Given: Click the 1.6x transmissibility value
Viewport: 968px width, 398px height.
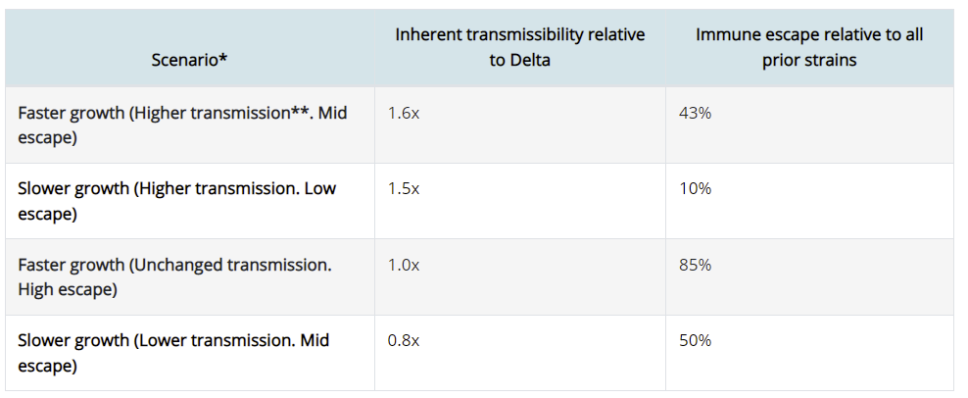Looking at the screenshot, I should 404,113.
